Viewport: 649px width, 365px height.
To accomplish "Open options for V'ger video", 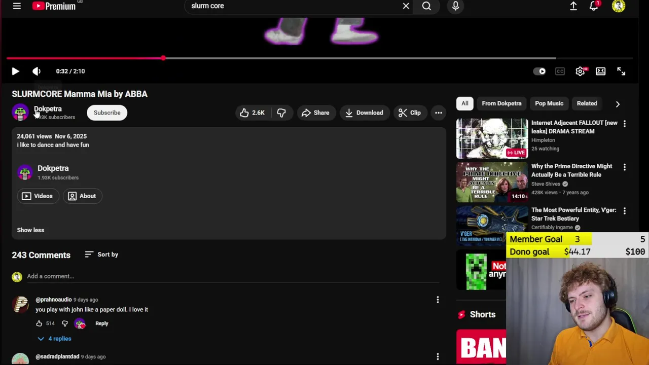I will pos(625,211).
